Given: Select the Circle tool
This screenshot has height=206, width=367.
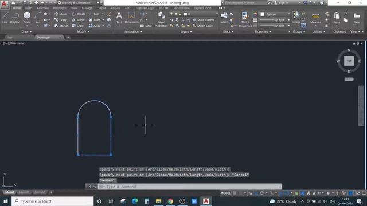Looking at the screenshot, I should pyautogui.click(x=27, y=18).
